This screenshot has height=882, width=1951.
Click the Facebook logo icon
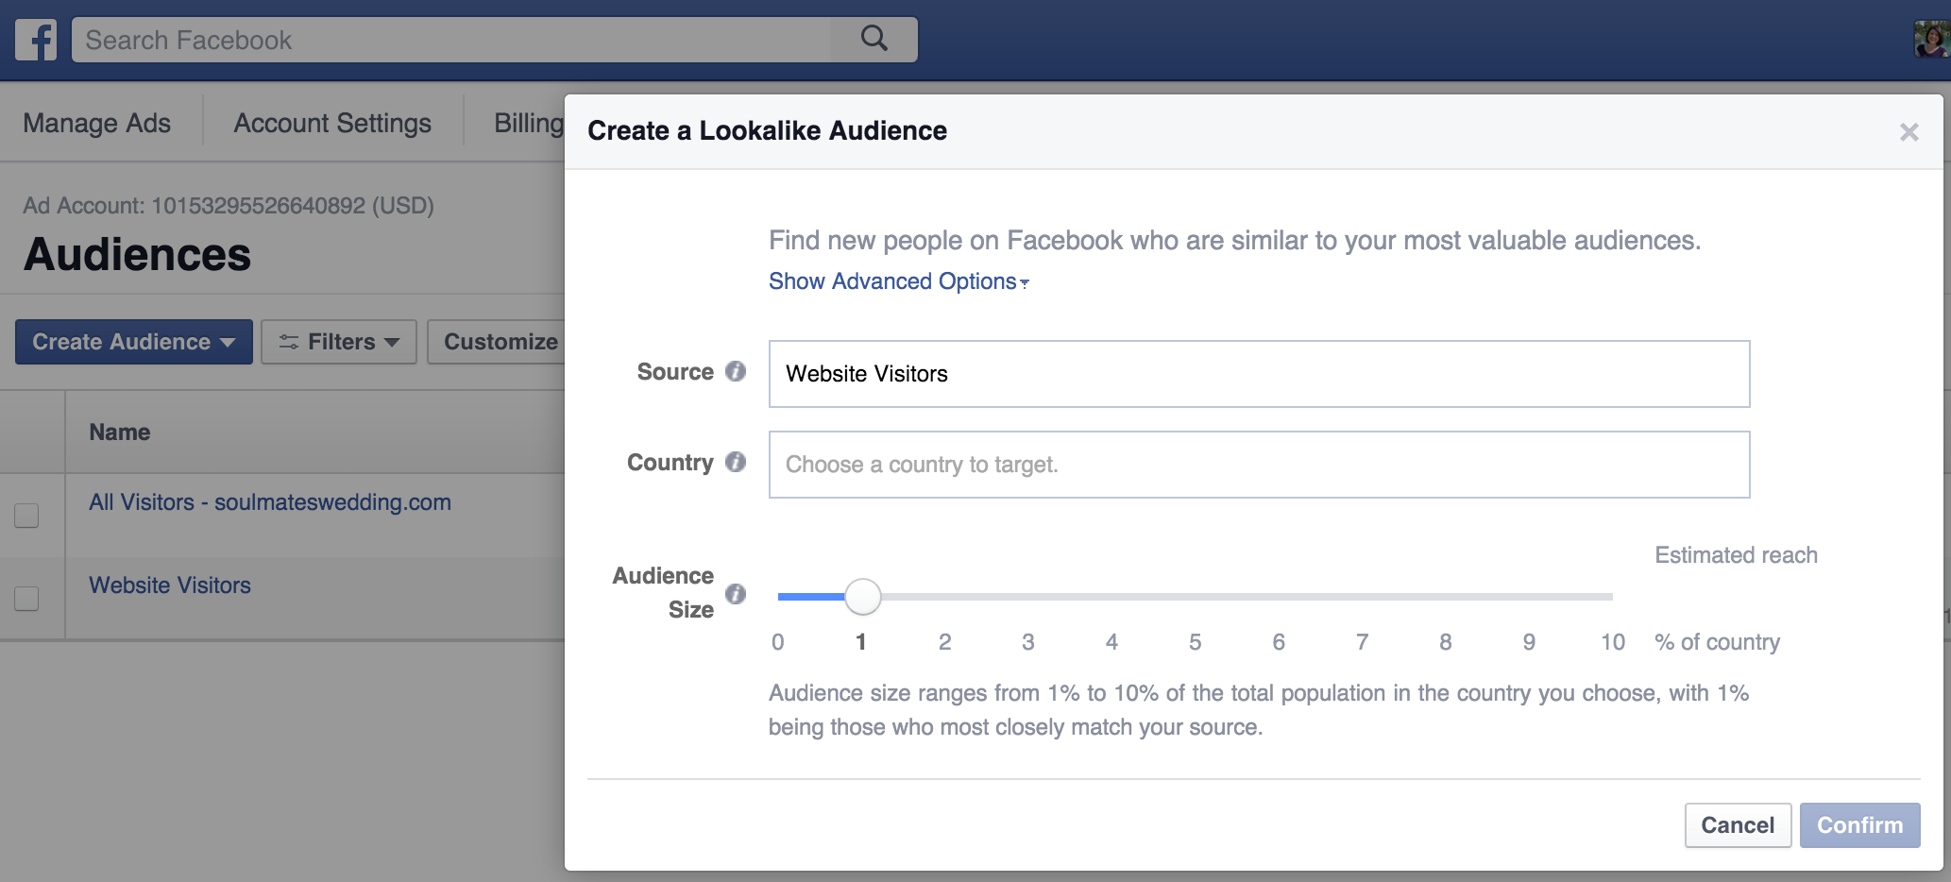coord(36,40)
